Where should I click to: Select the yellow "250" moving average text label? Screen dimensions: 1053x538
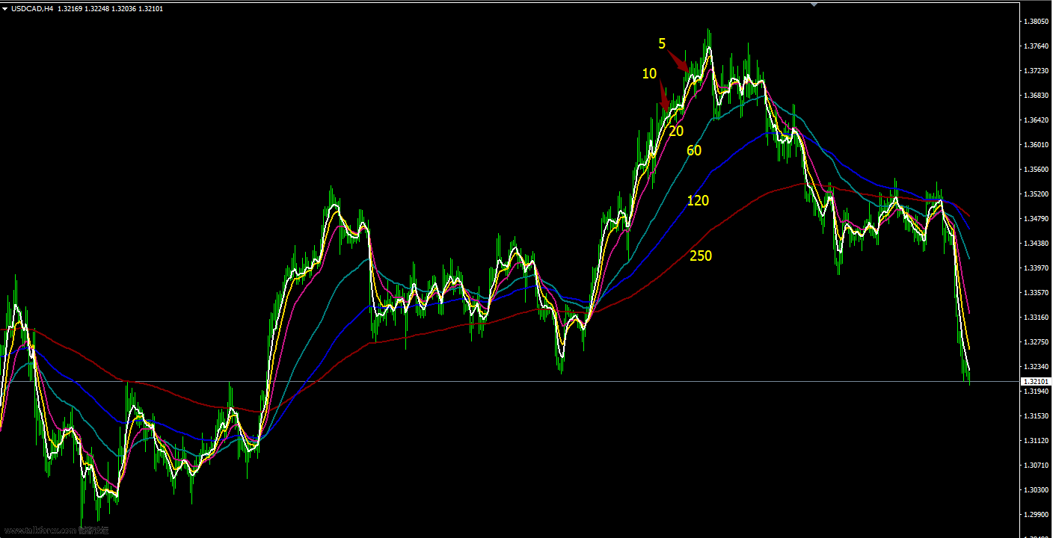(701, 256)
